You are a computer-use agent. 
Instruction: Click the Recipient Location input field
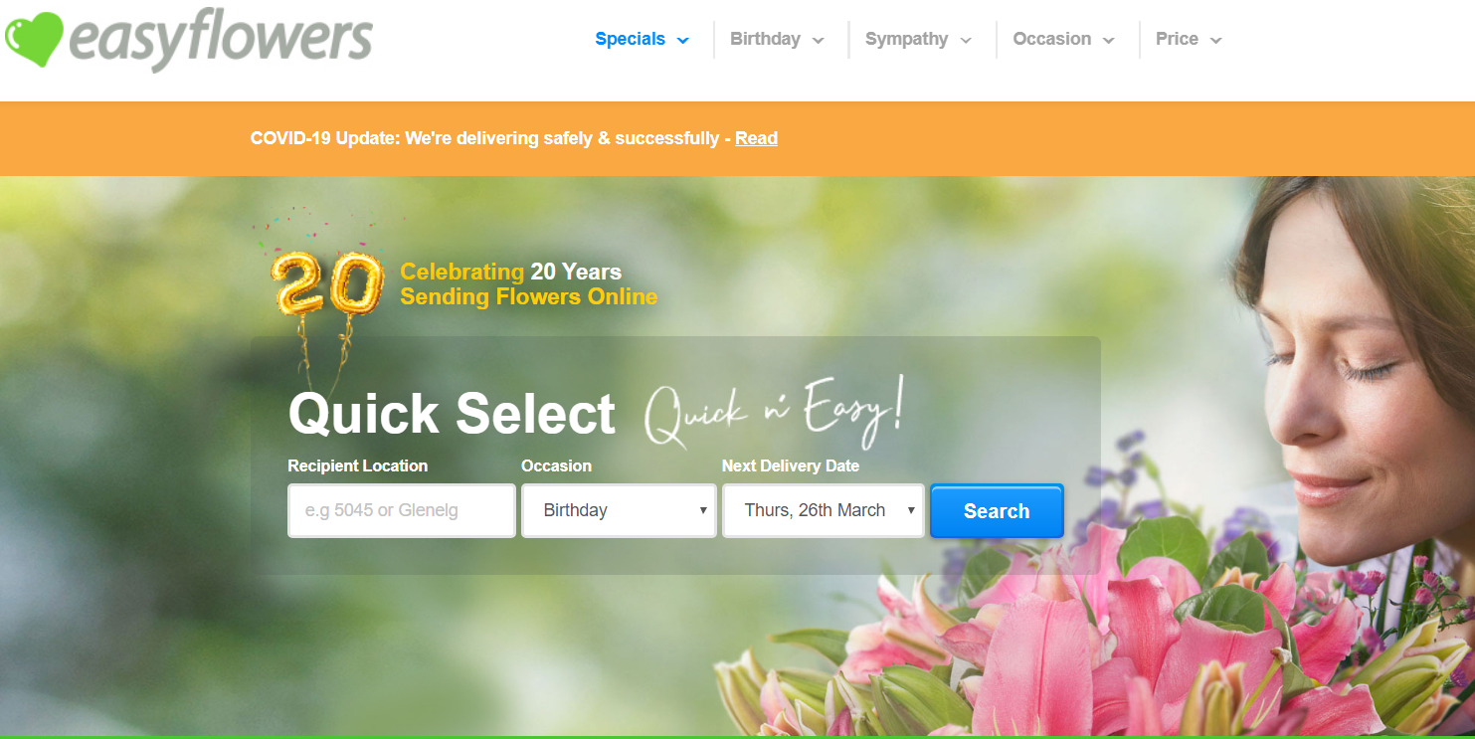[x=402, y=510]
